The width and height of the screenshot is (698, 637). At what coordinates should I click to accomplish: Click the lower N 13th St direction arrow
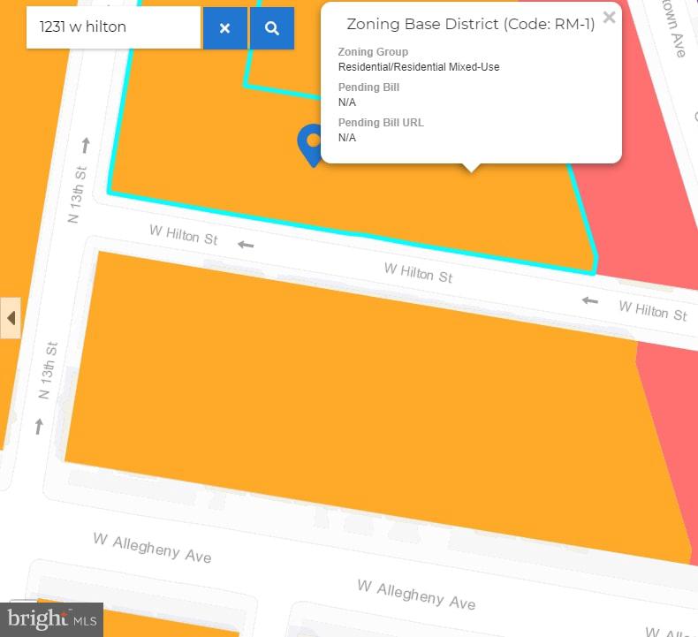(x=39, y=428)
